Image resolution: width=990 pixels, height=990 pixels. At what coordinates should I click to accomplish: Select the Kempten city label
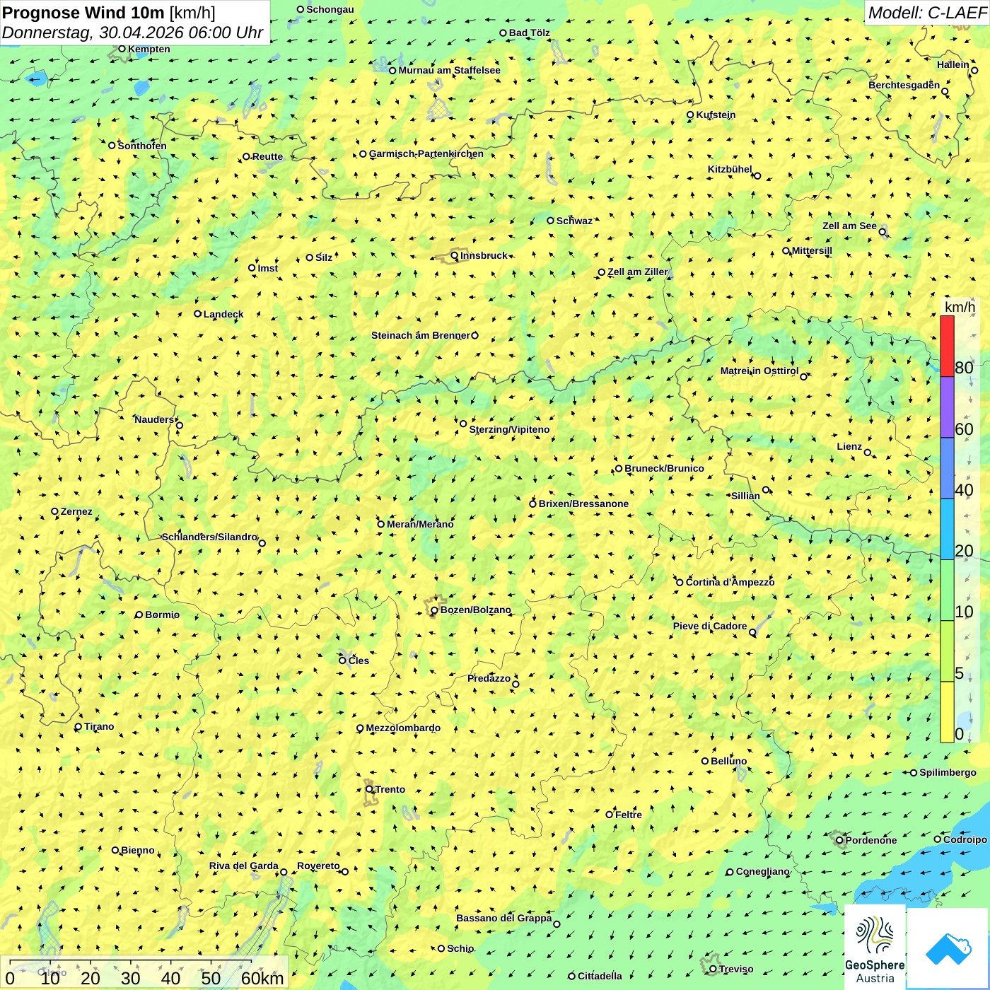148,49
